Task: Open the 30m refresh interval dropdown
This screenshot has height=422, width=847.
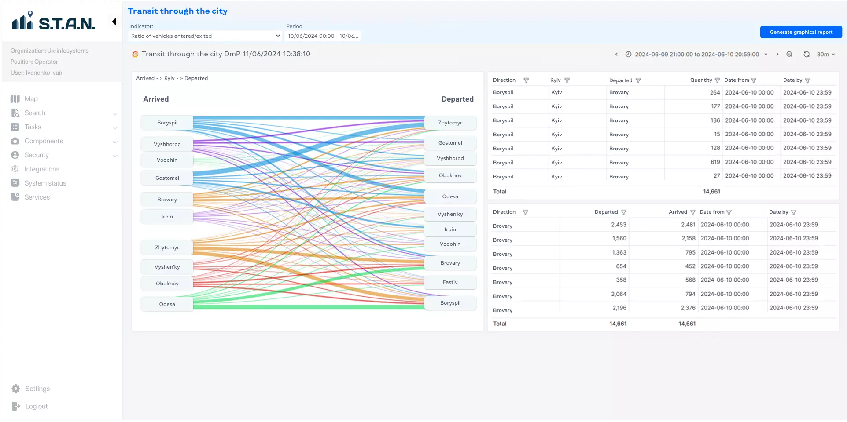Action: (826, 54)
